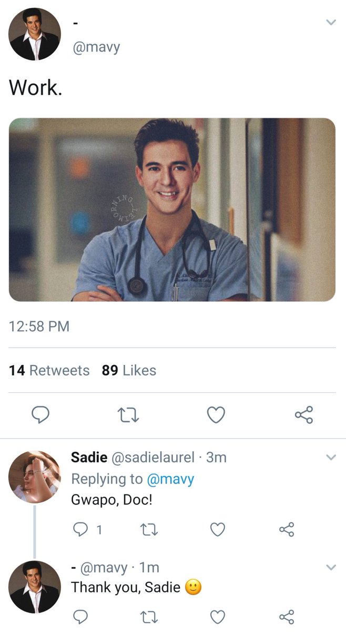Share the "Thank you, Sadie" tweet
The image size is (346, 632).
[286, 616]
